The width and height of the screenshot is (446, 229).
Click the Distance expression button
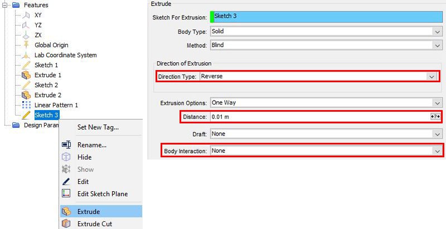point(435,117)
